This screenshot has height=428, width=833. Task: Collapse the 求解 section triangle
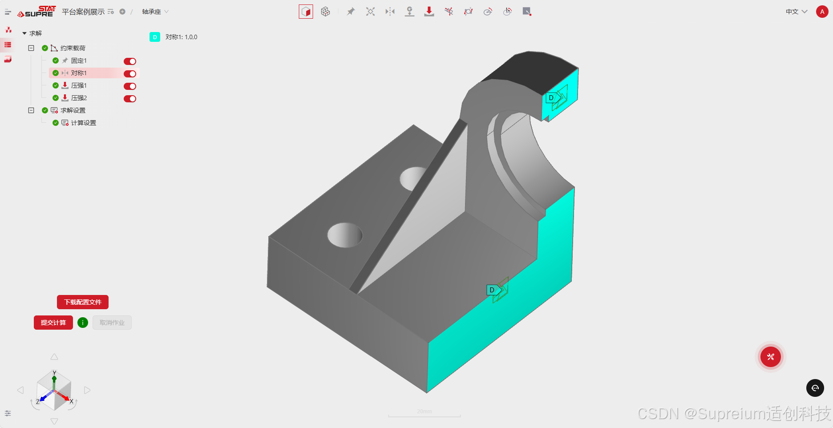pos(24,33)
